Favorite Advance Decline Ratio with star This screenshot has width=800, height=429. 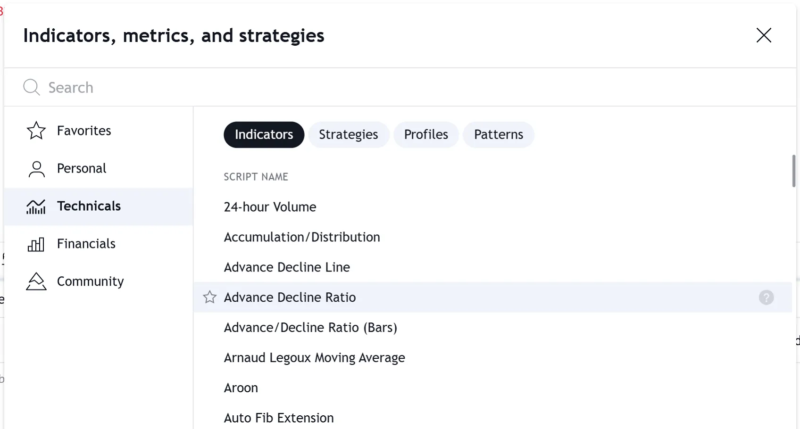click(x=210, y=297)
